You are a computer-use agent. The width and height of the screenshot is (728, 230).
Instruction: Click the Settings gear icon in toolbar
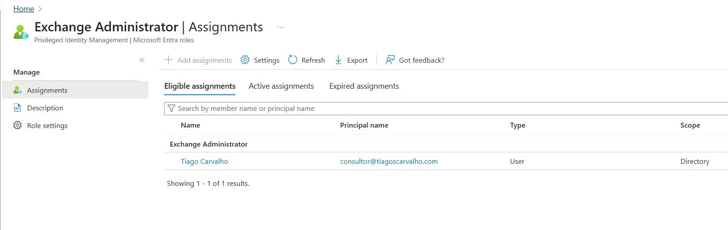tap(245, 60)
